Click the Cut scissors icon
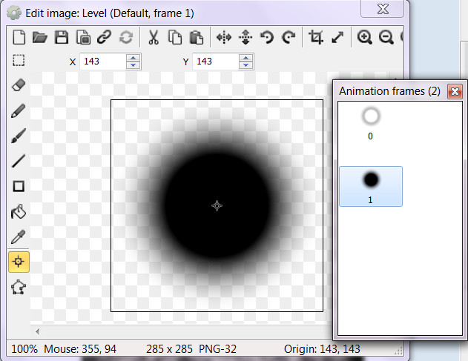Image resolution: width=468 pixels, height=361 pixels. click(154, 37)
